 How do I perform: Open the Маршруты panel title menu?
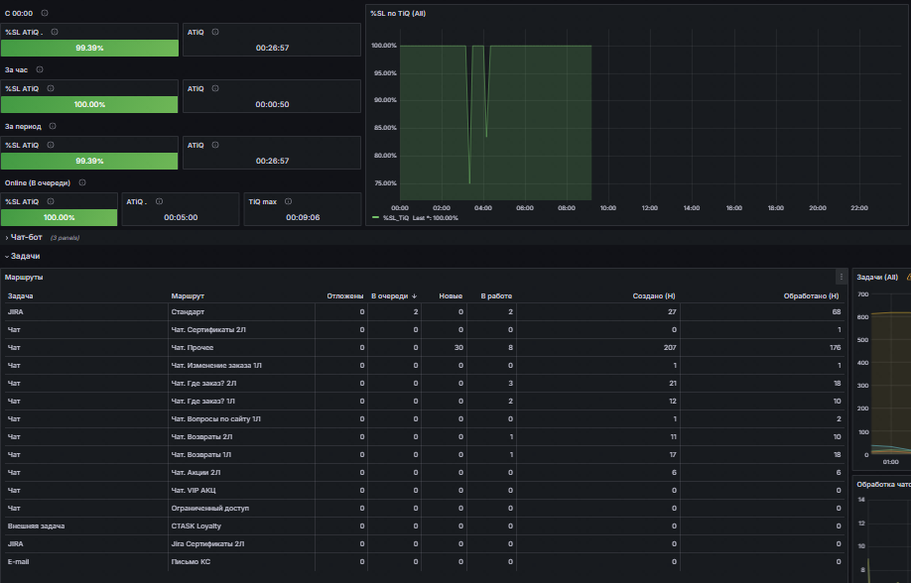[x=24, y=277]
